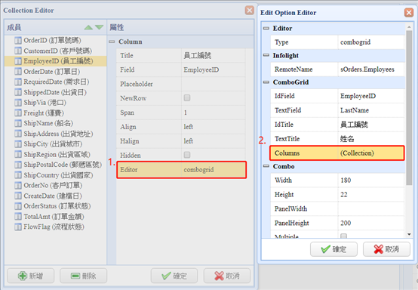
Task: Collapse the Editor property group
Action: pos(266,28)
